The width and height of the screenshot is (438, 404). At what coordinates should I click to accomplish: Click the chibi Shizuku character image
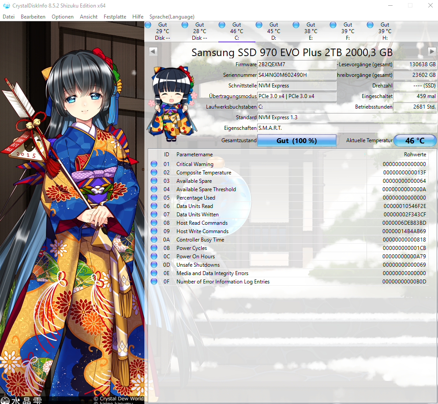tap(172, 103)
